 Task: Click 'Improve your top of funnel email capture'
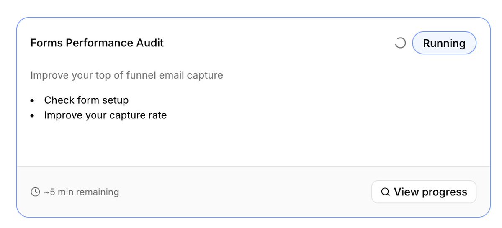(127, 75)
